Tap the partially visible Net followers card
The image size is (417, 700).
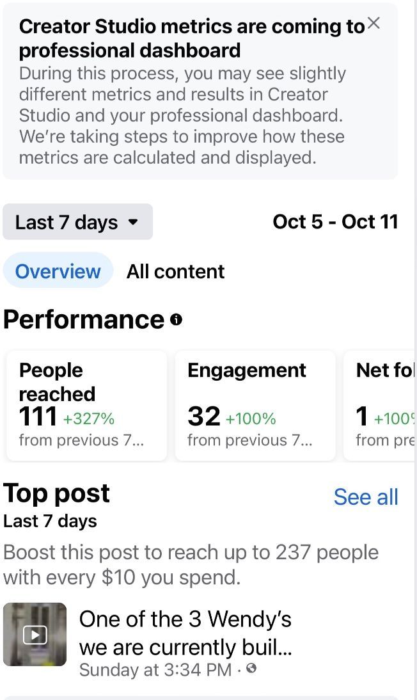(382, 405)
